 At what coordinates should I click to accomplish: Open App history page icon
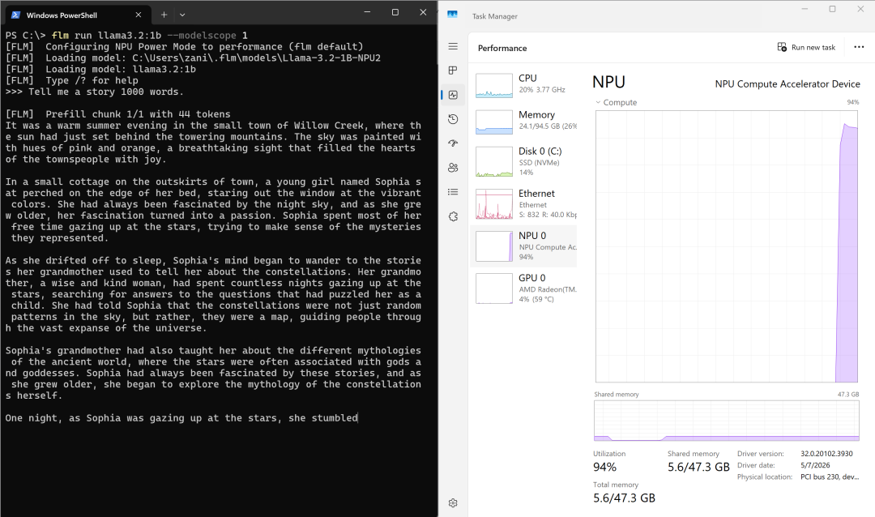pyautogui.click(x=453, y=119)
